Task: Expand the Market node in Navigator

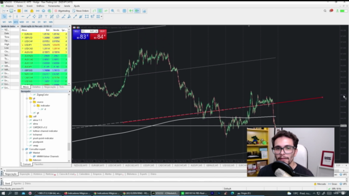Action: coord(27,153)
